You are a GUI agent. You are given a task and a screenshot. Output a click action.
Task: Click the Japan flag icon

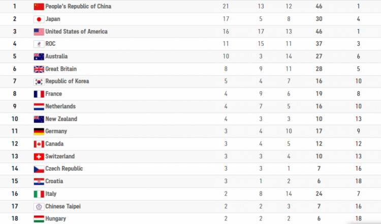[39, 19]
